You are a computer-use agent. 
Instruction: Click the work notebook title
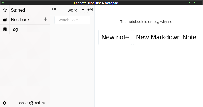[72, 10]
